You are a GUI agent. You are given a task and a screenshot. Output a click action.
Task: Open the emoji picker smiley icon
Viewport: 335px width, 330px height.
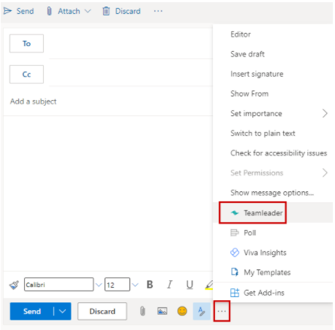point(182,311)
